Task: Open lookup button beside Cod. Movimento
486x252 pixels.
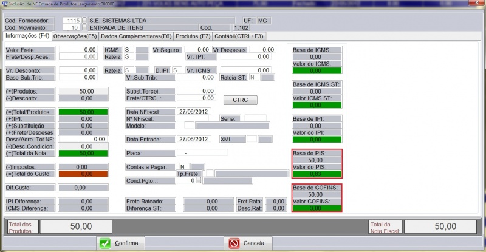Action: 84,27
